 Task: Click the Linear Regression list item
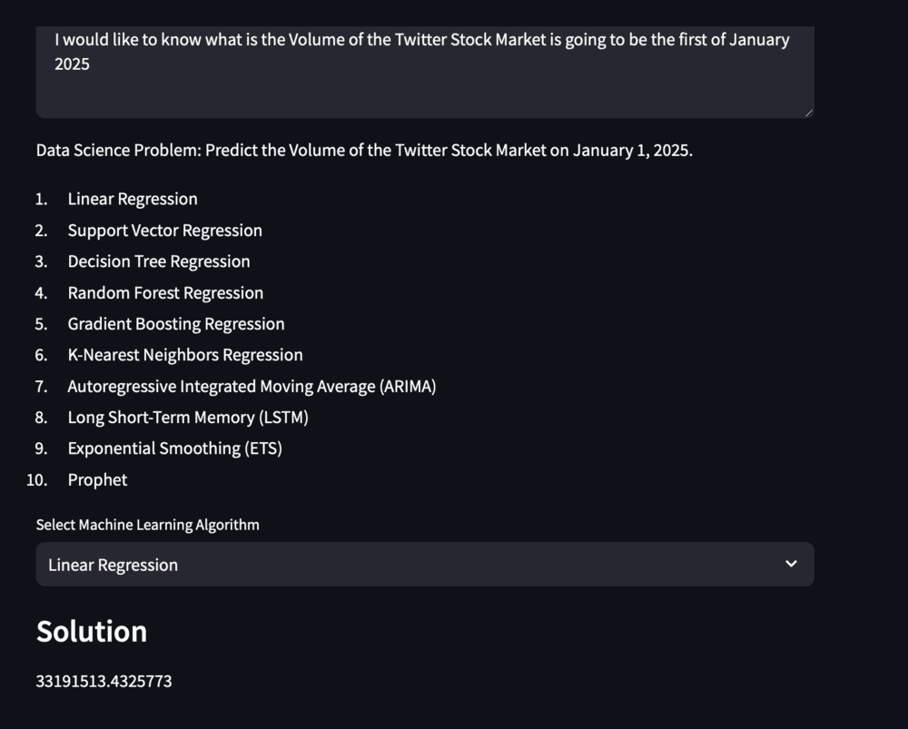tap(133, 199)
